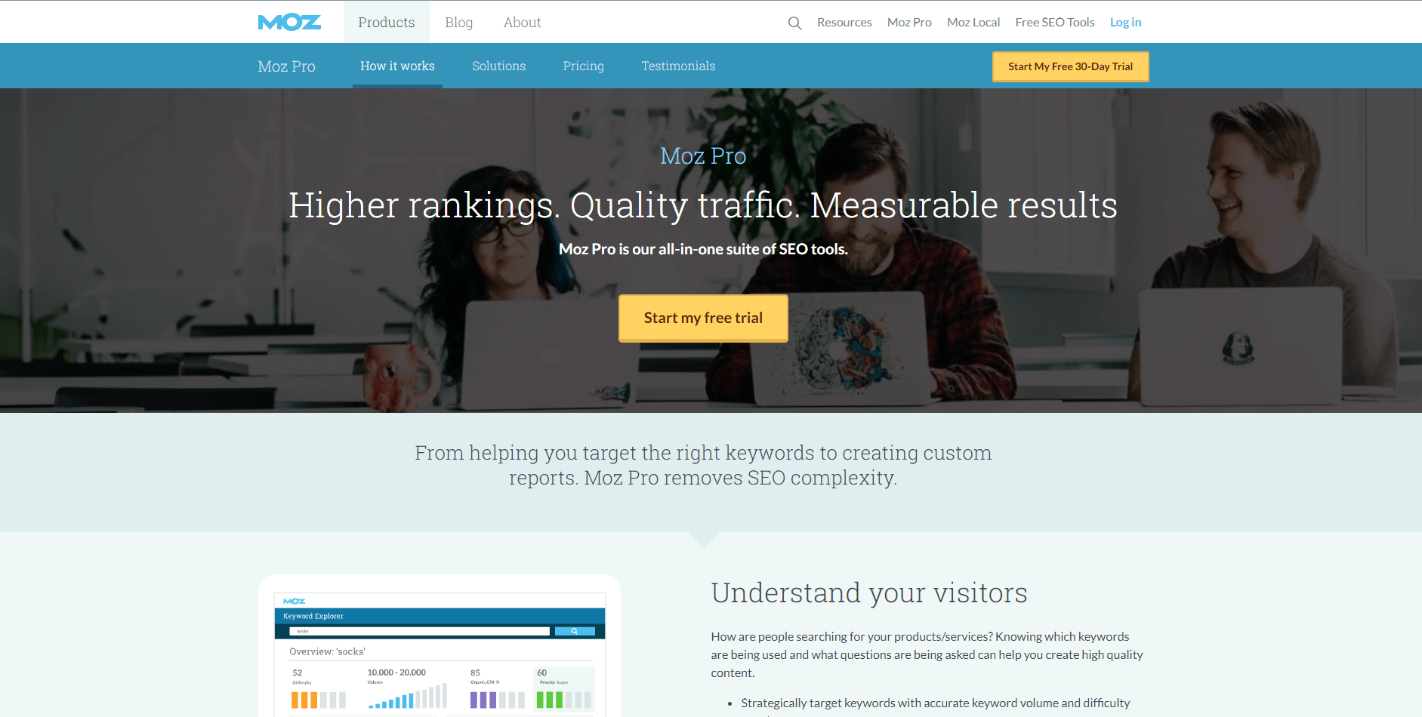The image size is (1422, 717).
Task: Click the Log in link
Action: (1125, 23)
